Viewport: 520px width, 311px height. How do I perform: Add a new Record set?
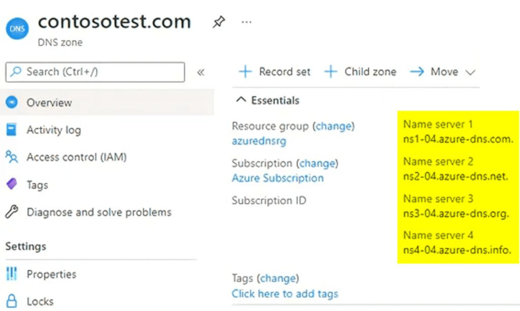click(275, 72)
